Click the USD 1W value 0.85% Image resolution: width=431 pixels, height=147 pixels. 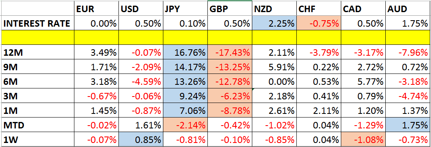point(140,140)
